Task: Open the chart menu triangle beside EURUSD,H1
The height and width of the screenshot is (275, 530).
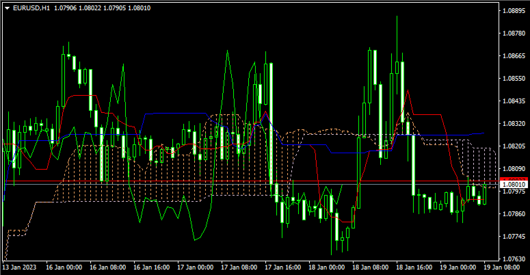Action: pyautogui.click(x=7, y=8)
